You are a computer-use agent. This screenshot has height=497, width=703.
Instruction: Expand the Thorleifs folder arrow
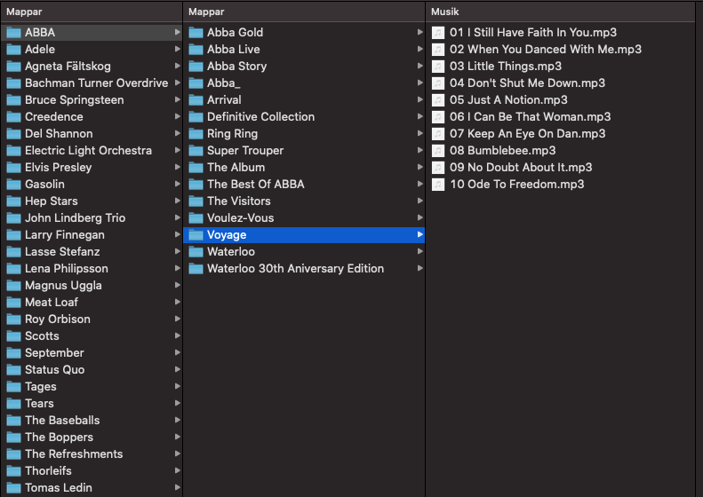[178, 470]
